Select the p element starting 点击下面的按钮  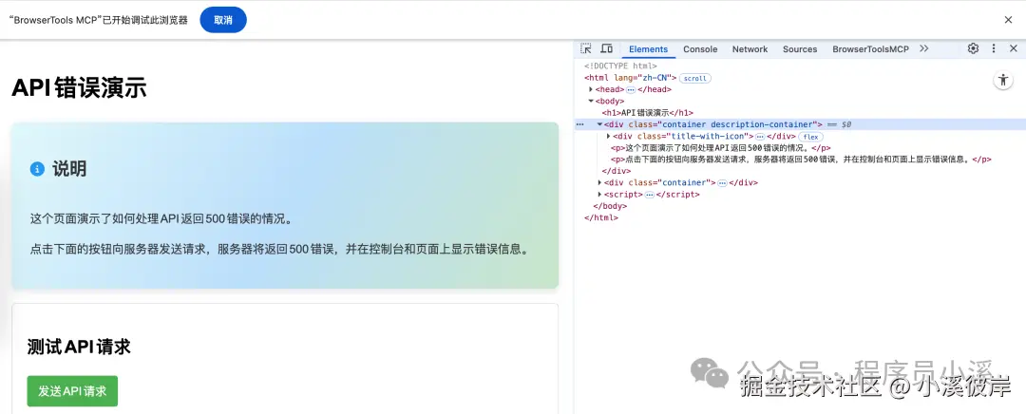(802, 160)
